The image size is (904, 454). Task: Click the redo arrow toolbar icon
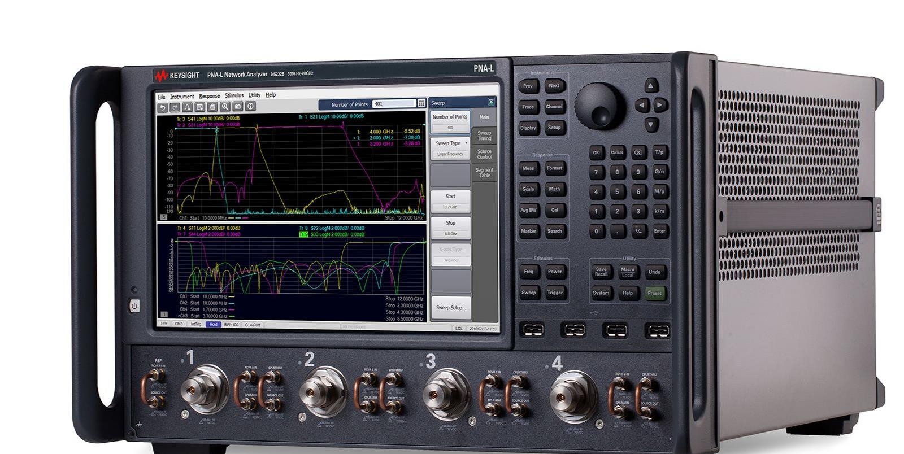[x=175, y=107]
